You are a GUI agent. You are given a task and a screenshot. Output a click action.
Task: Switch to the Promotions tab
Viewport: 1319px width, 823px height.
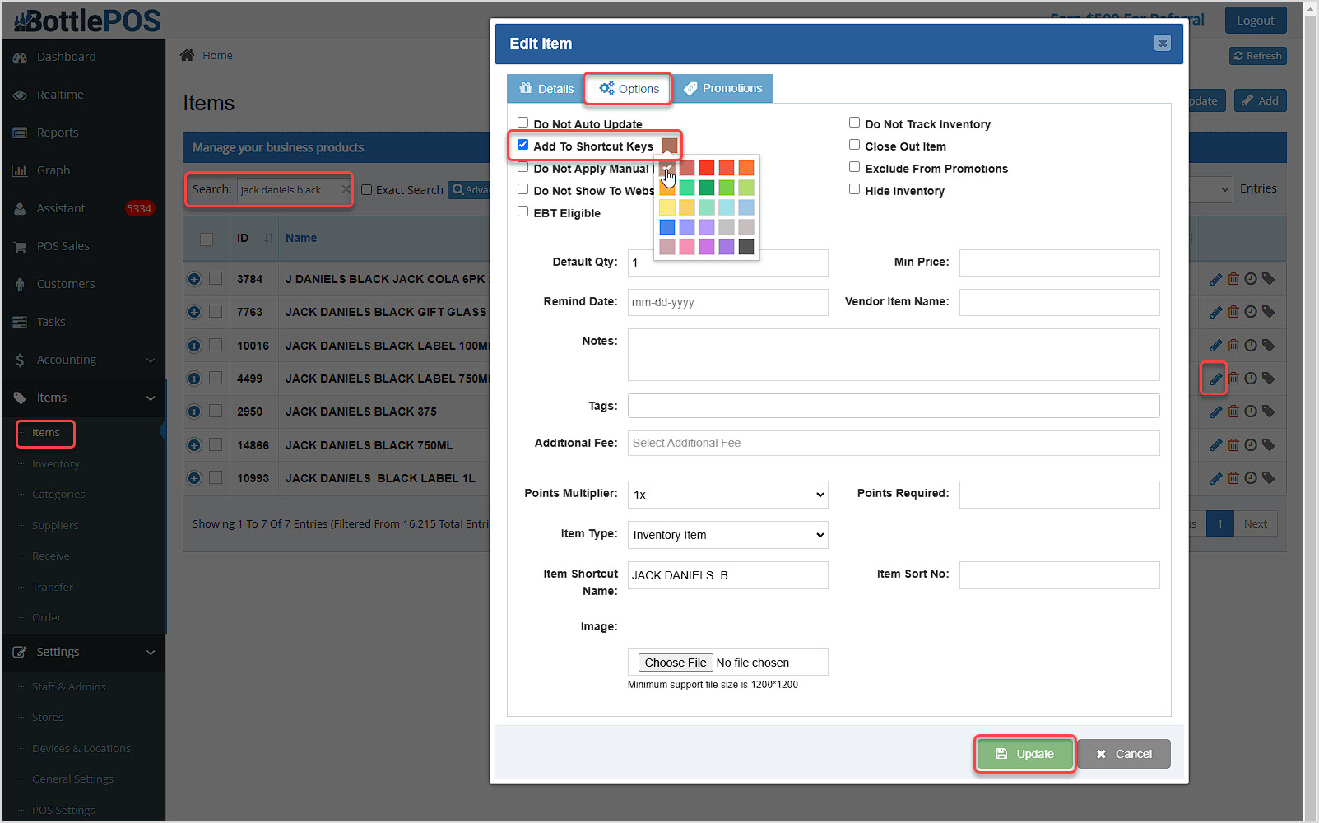click(724, 88)
